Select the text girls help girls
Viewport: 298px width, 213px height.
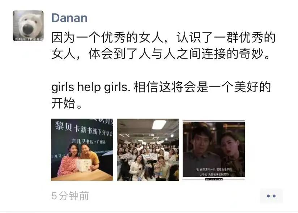click(91, 88)
